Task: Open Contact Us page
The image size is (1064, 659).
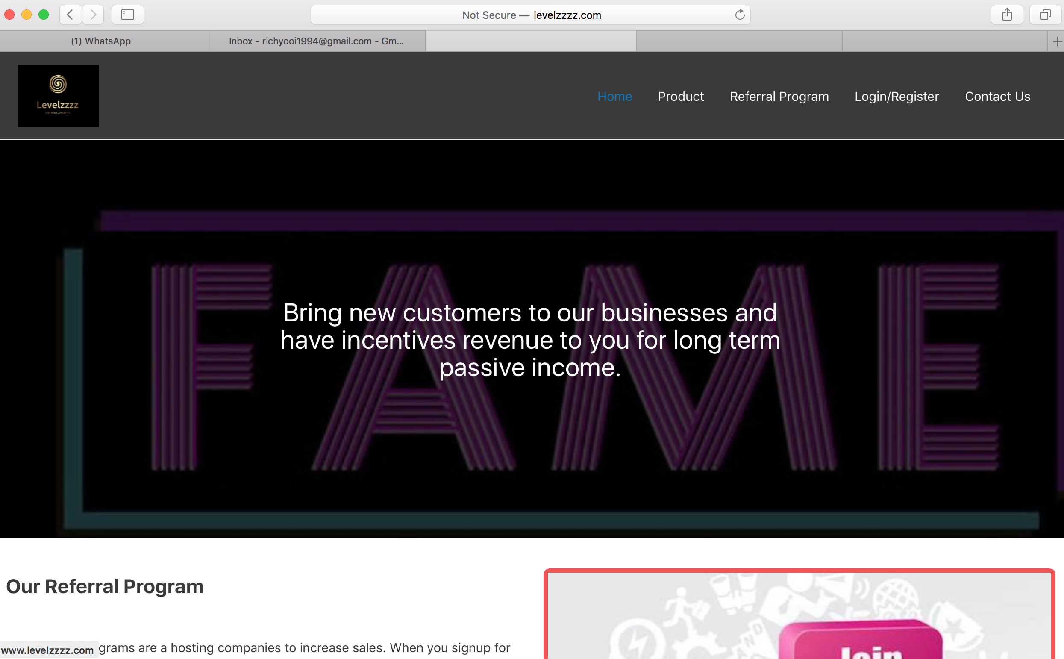Action: pyautogui.click(x=997, y=96)
